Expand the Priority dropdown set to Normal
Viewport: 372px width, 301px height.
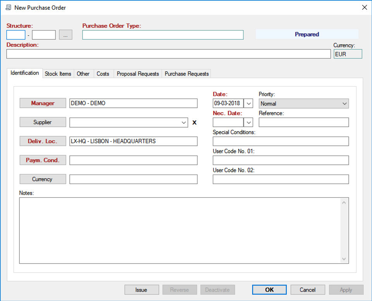click(x=344, y=104)
